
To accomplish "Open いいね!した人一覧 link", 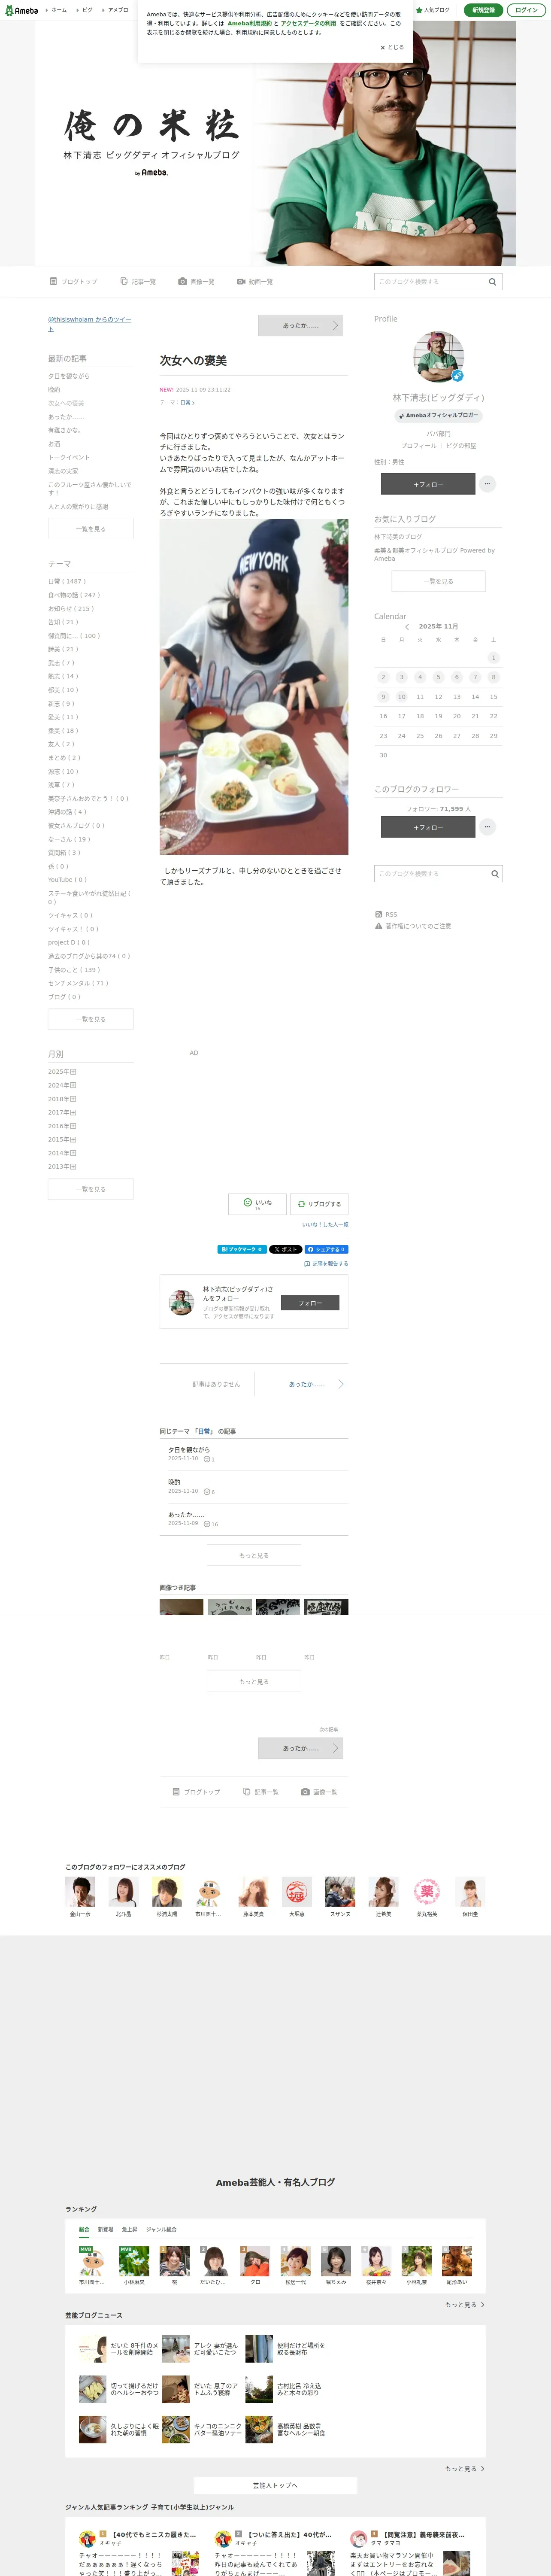I will (x=325, y=1225).
